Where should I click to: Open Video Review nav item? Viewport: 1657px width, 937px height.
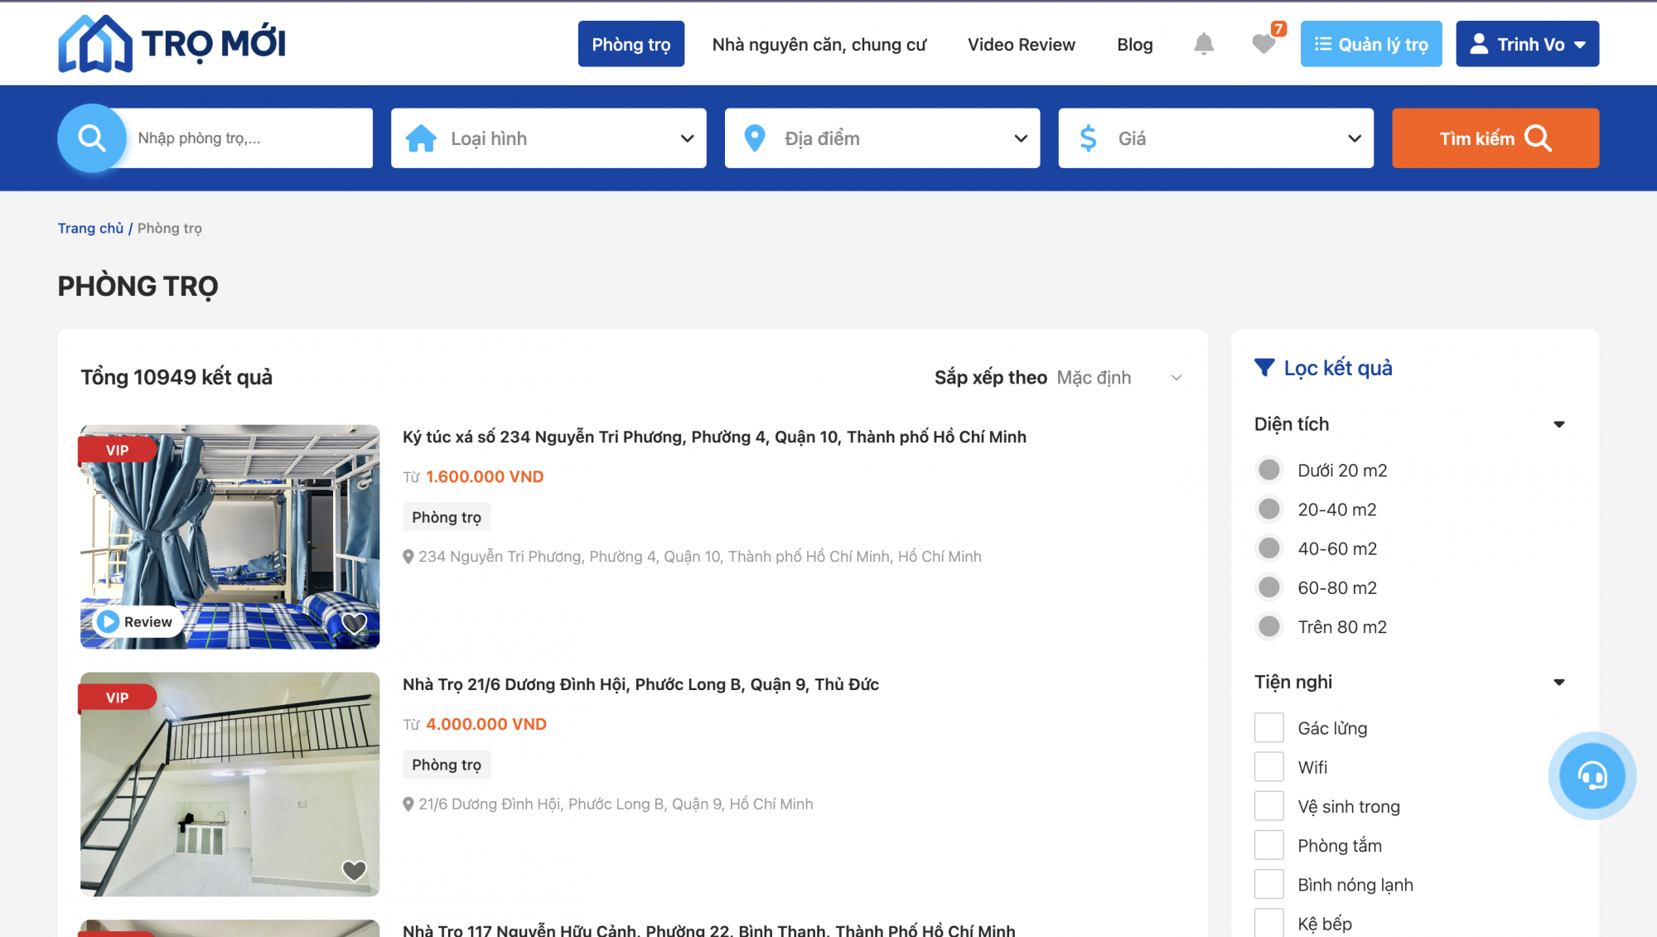pyautogui.click(x=1022, y=45)
